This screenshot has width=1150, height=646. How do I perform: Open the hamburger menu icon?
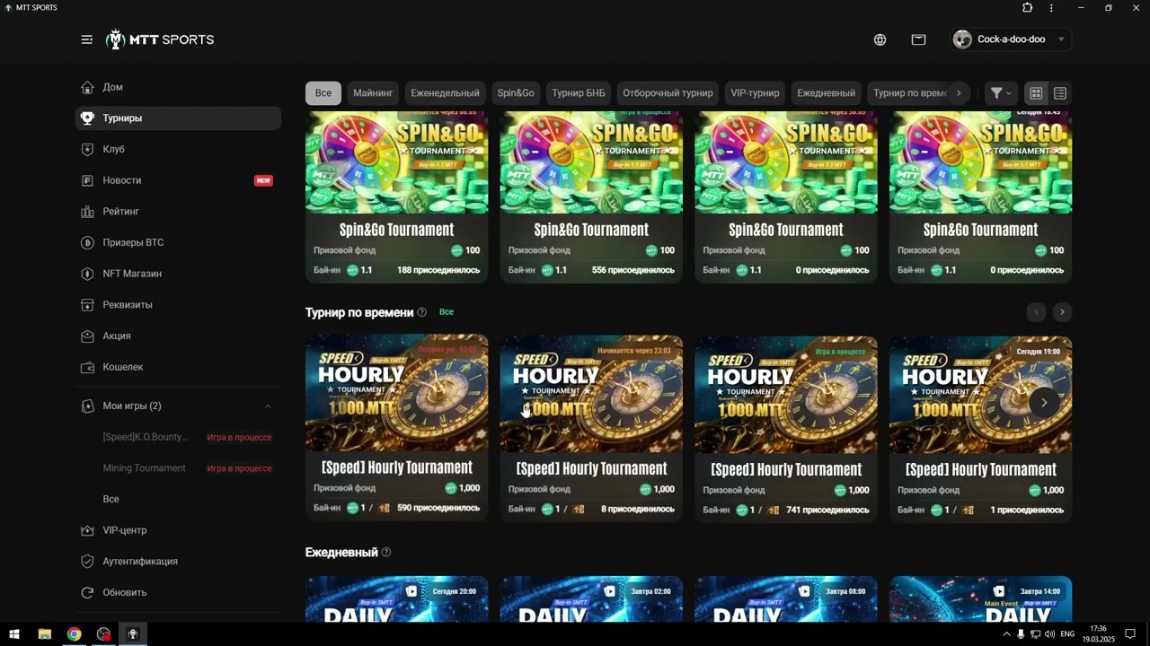(x=86, y=39)
